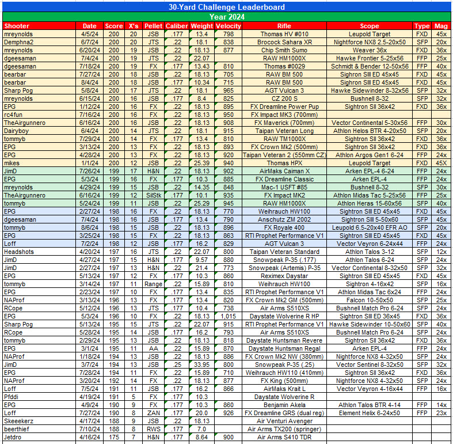Select Daystate Wolverine R HP cell
453x444 pixels.
click(284, 316)
